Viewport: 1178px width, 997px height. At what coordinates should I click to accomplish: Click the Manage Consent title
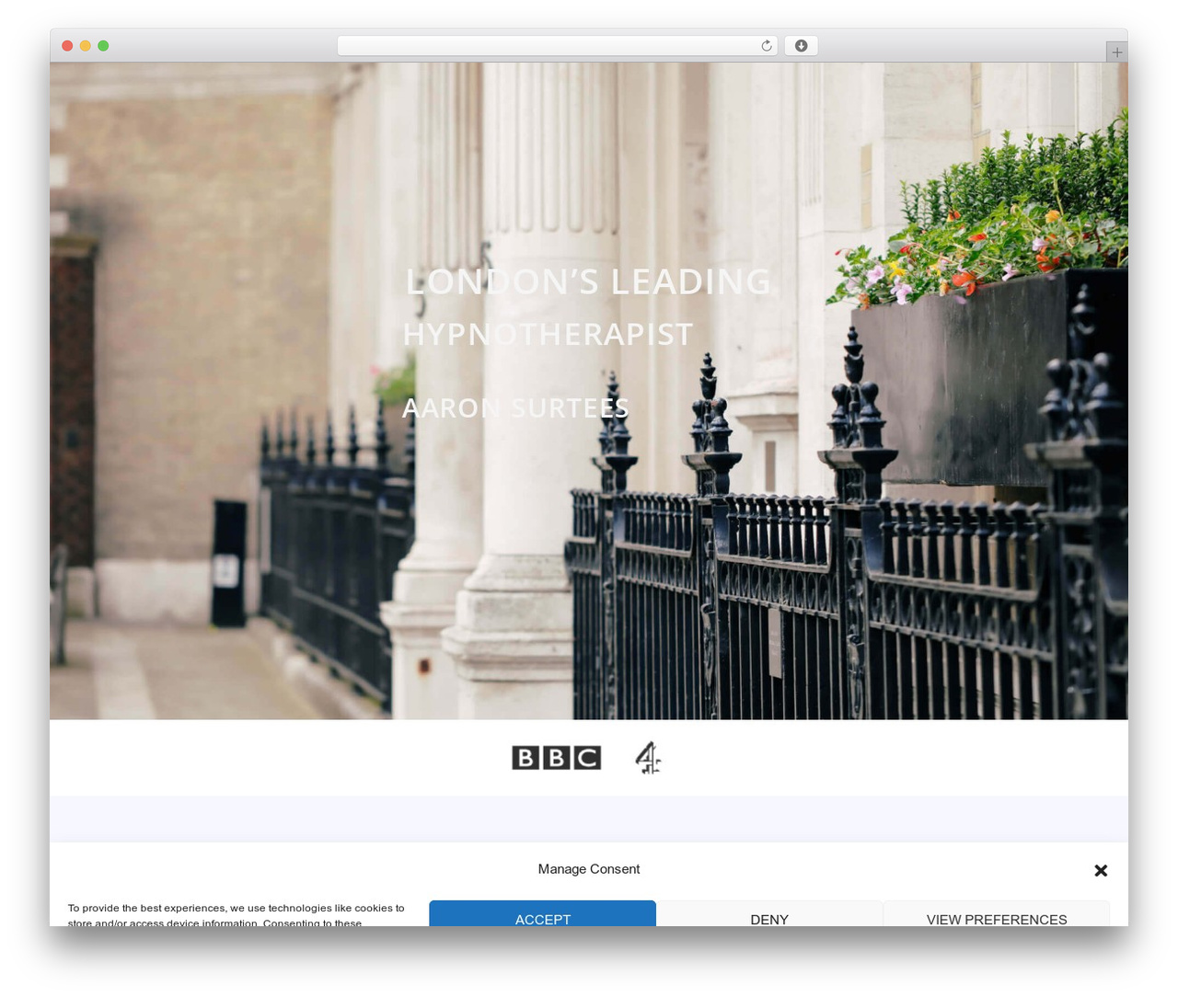589,869
